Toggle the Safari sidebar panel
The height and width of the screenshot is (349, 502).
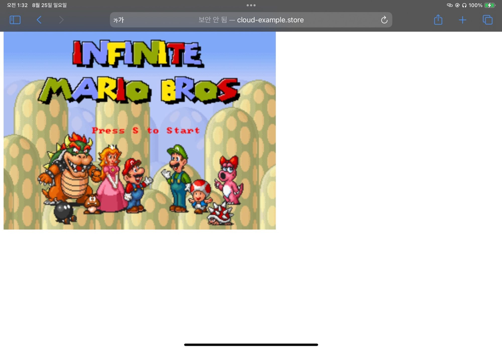tap(15, 20)
